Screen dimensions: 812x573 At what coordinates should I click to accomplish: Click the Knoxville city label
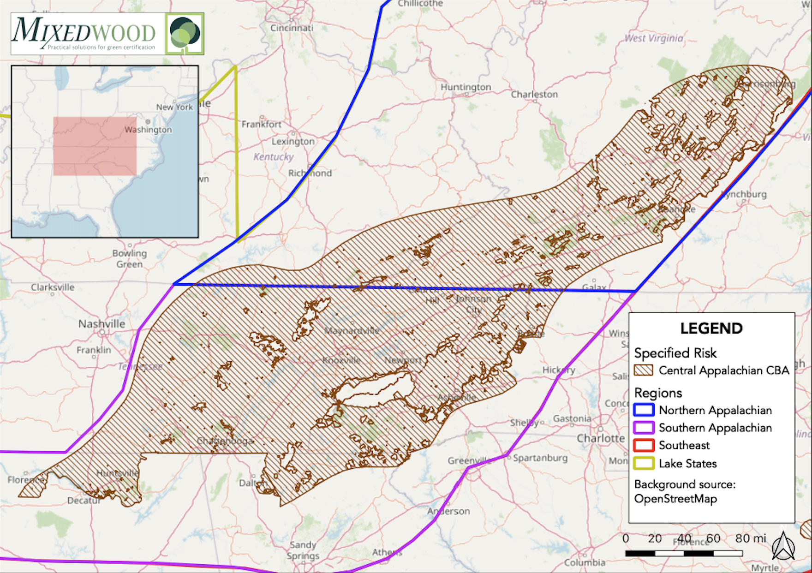point(341,360)
